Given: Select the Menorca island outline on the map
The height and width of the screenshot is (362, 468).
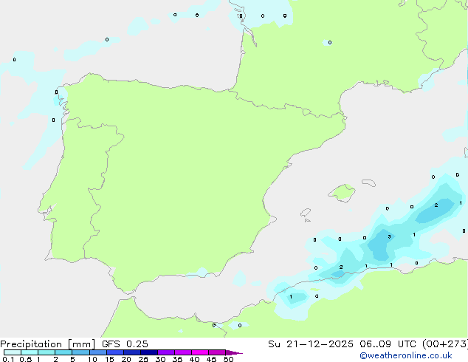Looking at the screenshot, I should tap(369, 182).
